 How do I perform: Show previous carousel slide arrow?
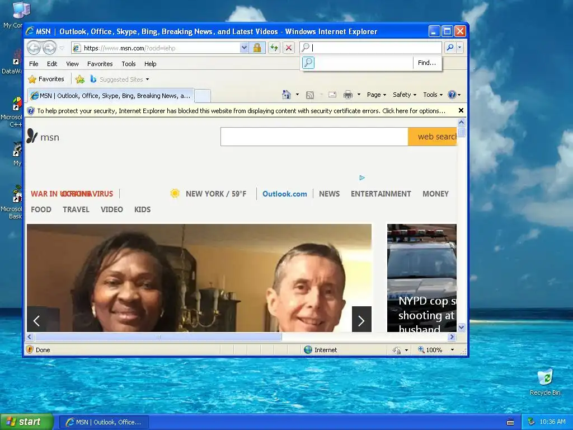(x=36, y=321)
